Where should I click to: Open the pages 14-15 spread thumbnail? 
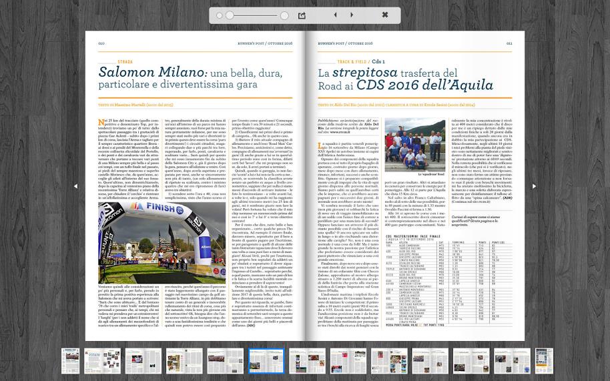pyautogui.click(x=348, y=361)
